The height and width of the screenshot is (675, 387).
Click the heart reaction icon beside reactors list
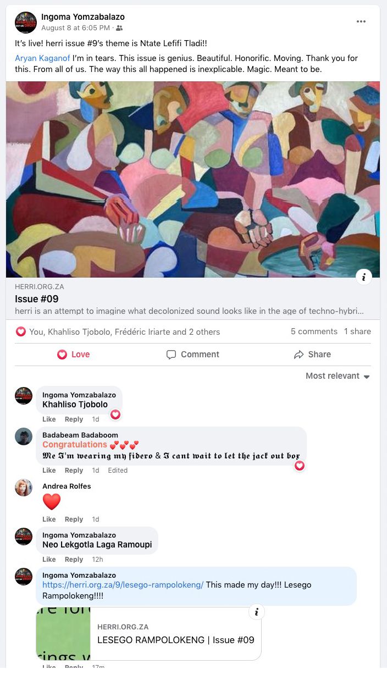(21, 331)
